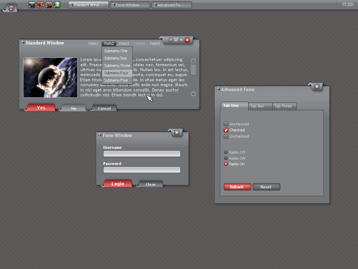
Task: Click the Standard Window title bar icon
Action: click(x=23, y=43)
